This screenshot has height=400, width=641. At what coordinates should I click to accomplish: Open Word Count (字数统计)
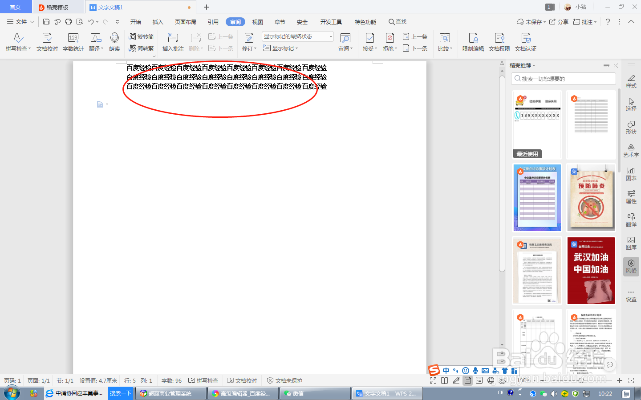pyautogui.click(x=73, y=42)
